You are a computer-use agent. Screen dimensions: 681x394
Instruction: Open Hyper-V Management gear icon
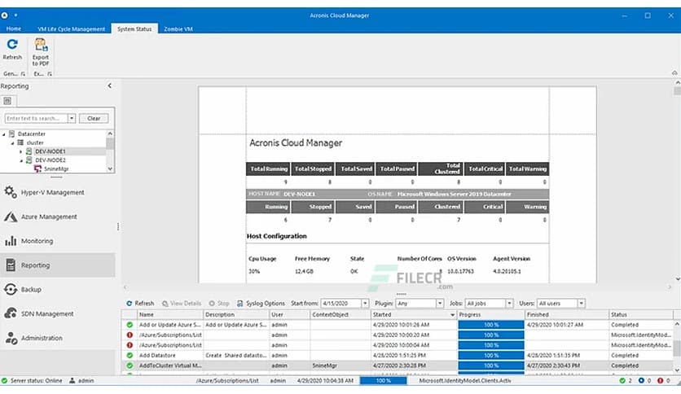[x=11, y=192]
